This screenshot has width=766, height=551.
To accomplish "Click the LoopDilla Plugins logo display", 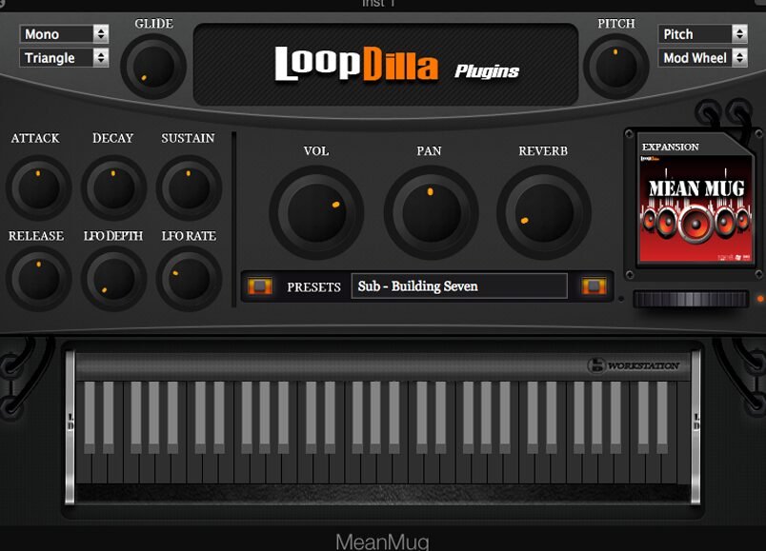I will point(386,65).
